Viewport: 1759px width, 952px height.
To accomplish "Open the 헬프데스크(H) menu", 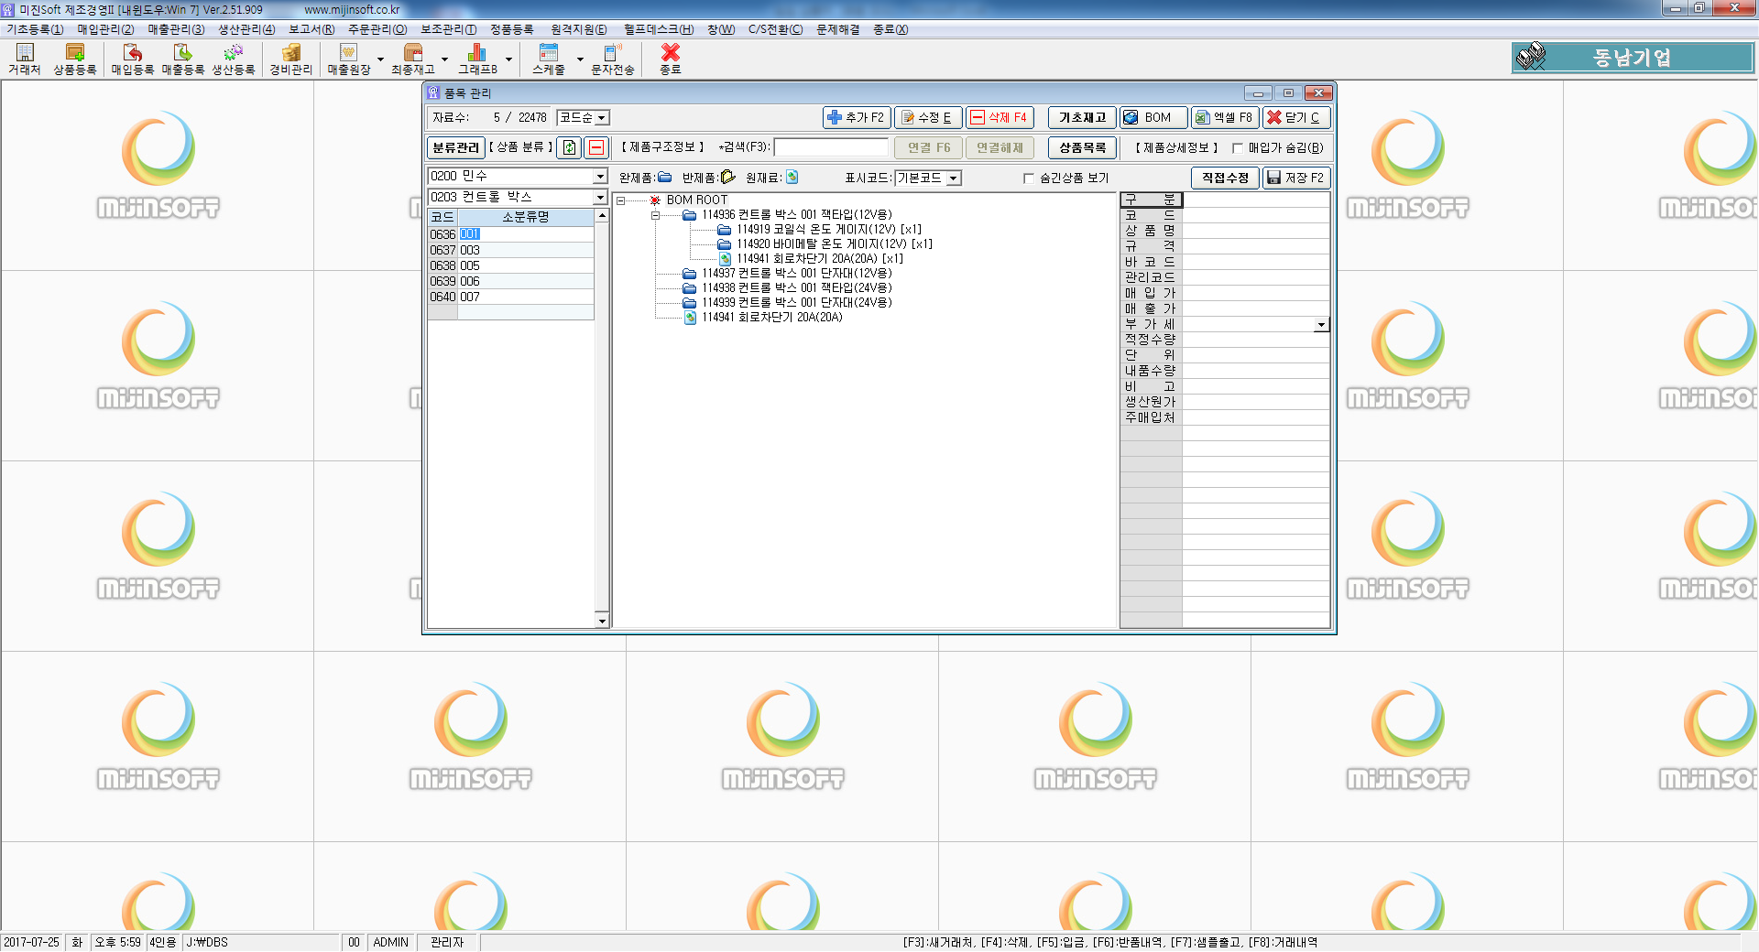I will tap(659, 29).
